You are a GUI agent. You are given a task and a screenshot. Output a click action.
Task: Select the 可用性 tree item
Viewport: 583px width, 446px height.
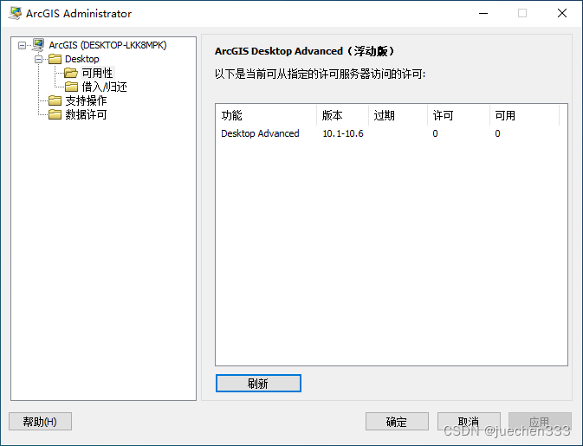click(x=97, y=73)
